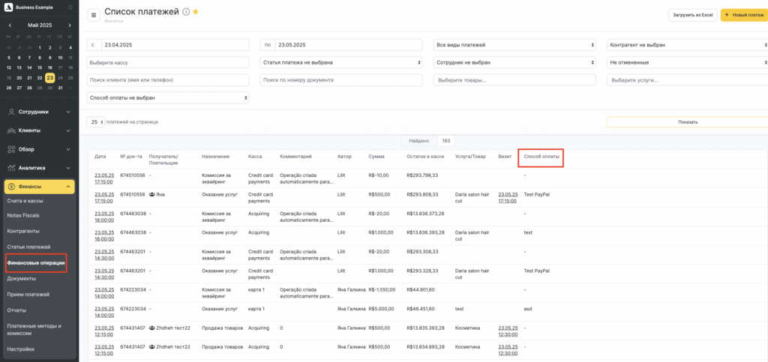Screen dimensions: 768x362
Task: Select calendar day 16
Action: click(50, 67)
